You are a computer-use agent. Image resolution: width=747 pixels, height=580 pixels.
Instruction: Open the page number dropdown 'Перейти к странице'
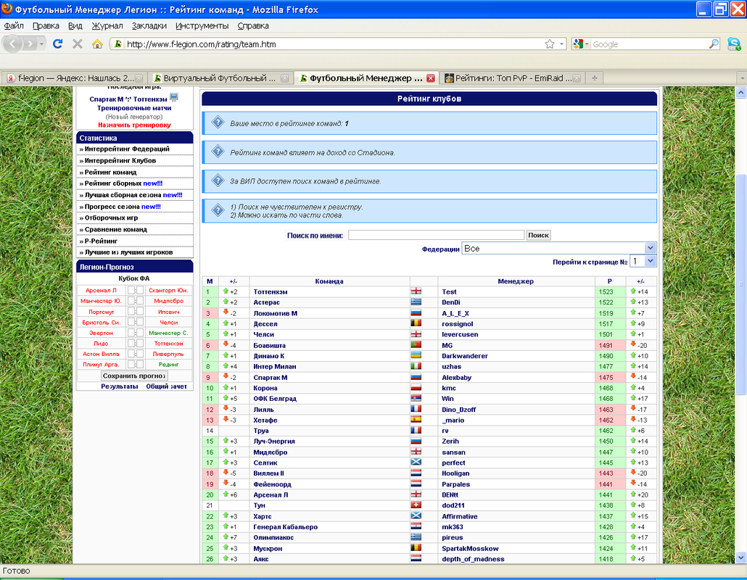click(x=643, y=262)
